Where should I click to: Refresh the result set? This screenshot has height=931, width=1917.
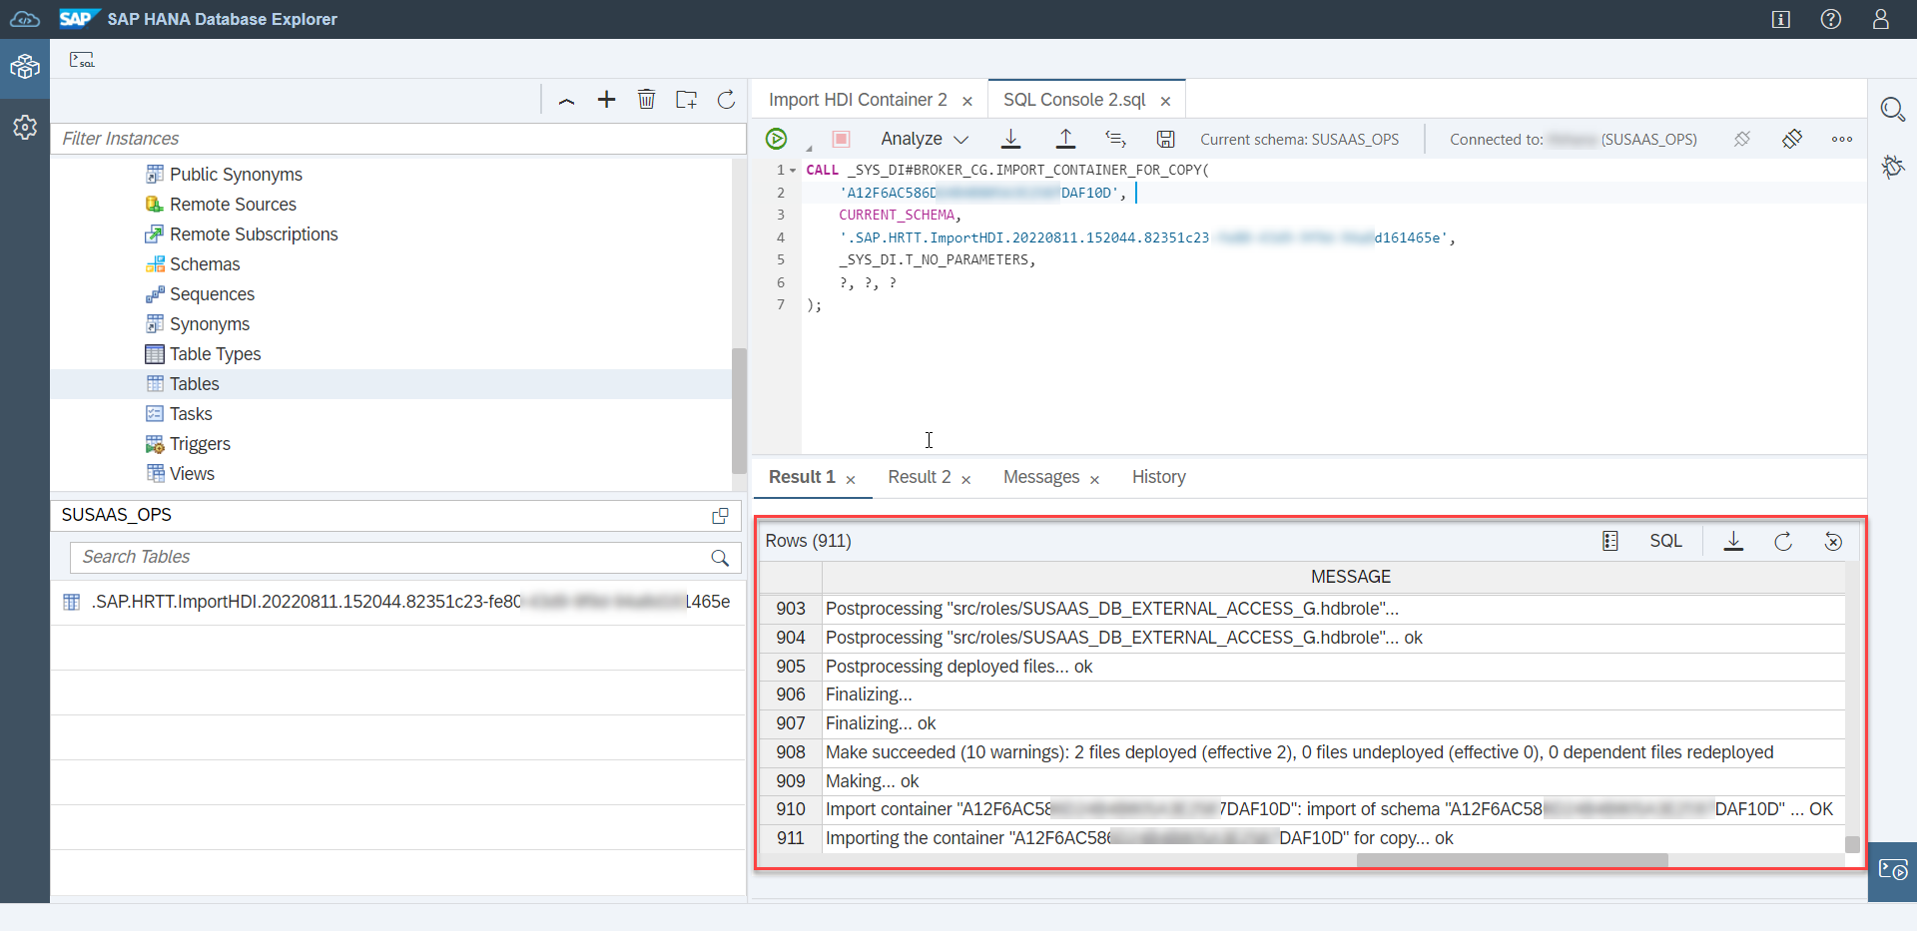click(1783, 541)
